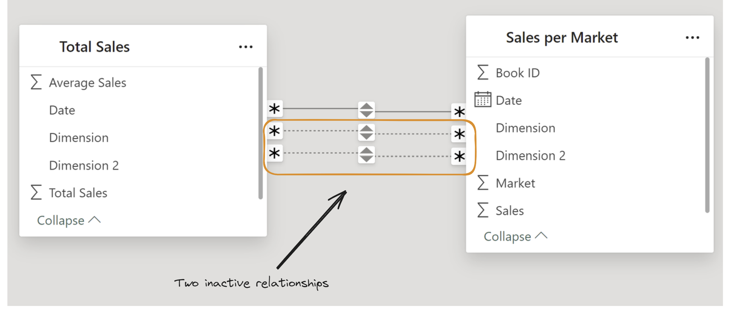Screen dimensions: 729x310
Task: Click the Total Sales table scrollbar
Action: pyautogui.click(x=260, y=133)
